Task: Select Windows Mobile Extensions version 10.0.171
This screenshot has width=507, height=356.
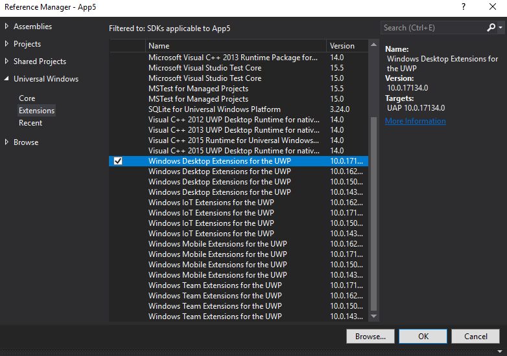Action: point(239,254)
